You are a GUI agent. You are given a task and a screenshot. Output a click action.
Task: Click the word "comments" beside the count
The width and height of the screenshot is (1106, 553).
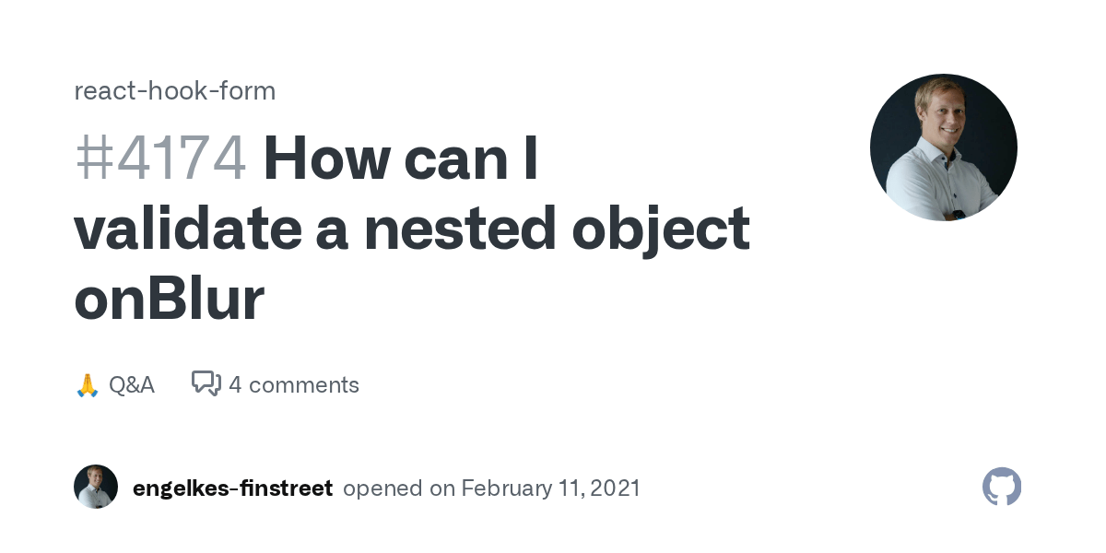304,384
